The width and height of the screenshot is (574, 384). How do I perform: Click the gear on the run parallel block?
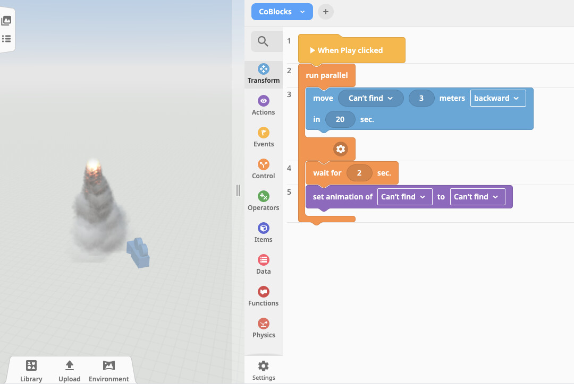[341, 149]
